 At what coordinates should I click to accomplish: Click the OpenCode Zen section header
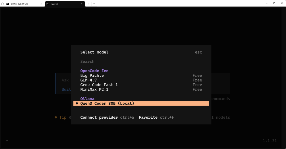94,71
